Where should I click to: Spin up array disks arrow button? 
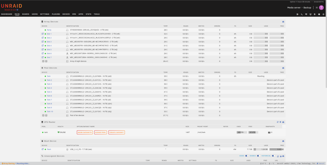click(x=46, y=61)
